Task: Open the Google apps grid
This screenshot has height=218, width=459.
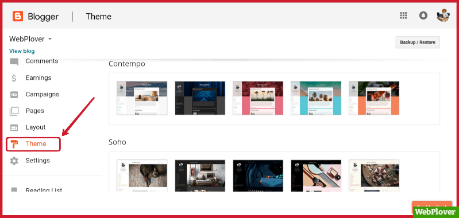Action: pyautogui.click(x=403, y=15)
